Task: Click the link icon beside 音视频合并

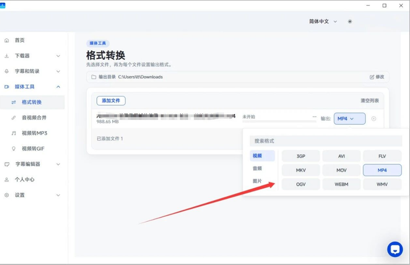Action: coord(14,118)
